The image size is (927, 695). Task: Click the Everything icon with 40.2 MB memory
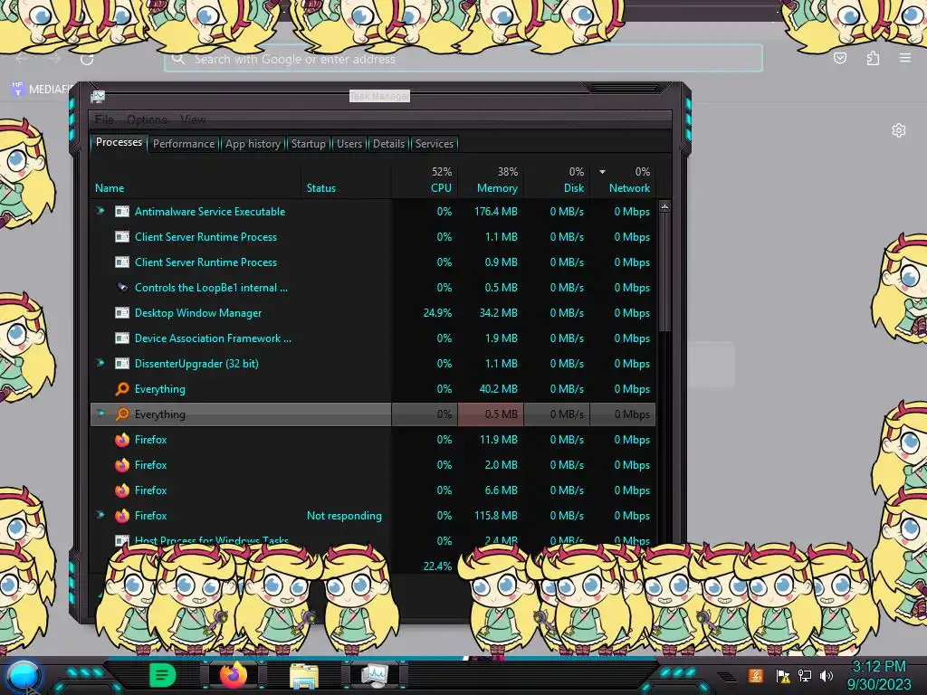tap(122, 389)
